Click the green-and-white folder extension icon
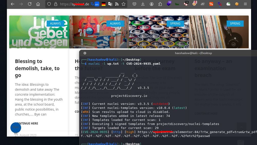Image resolution: width=257 pixels, height=145 pixels. 228,4
